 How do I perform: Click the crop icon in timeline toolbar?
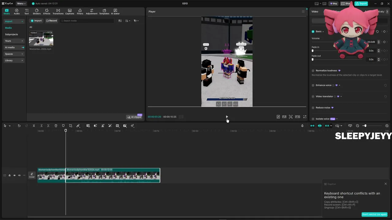(x=70, y=126)
